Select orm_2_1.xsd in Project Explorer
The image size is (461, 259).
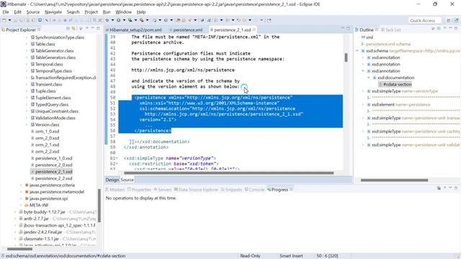pos(47,145)
